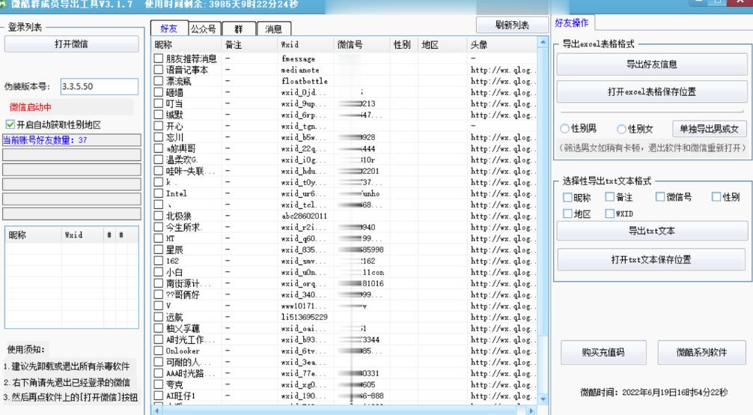Click the floatbottle Wxid cell
Viewport: 753px width, 415px height.
point(305,81)
